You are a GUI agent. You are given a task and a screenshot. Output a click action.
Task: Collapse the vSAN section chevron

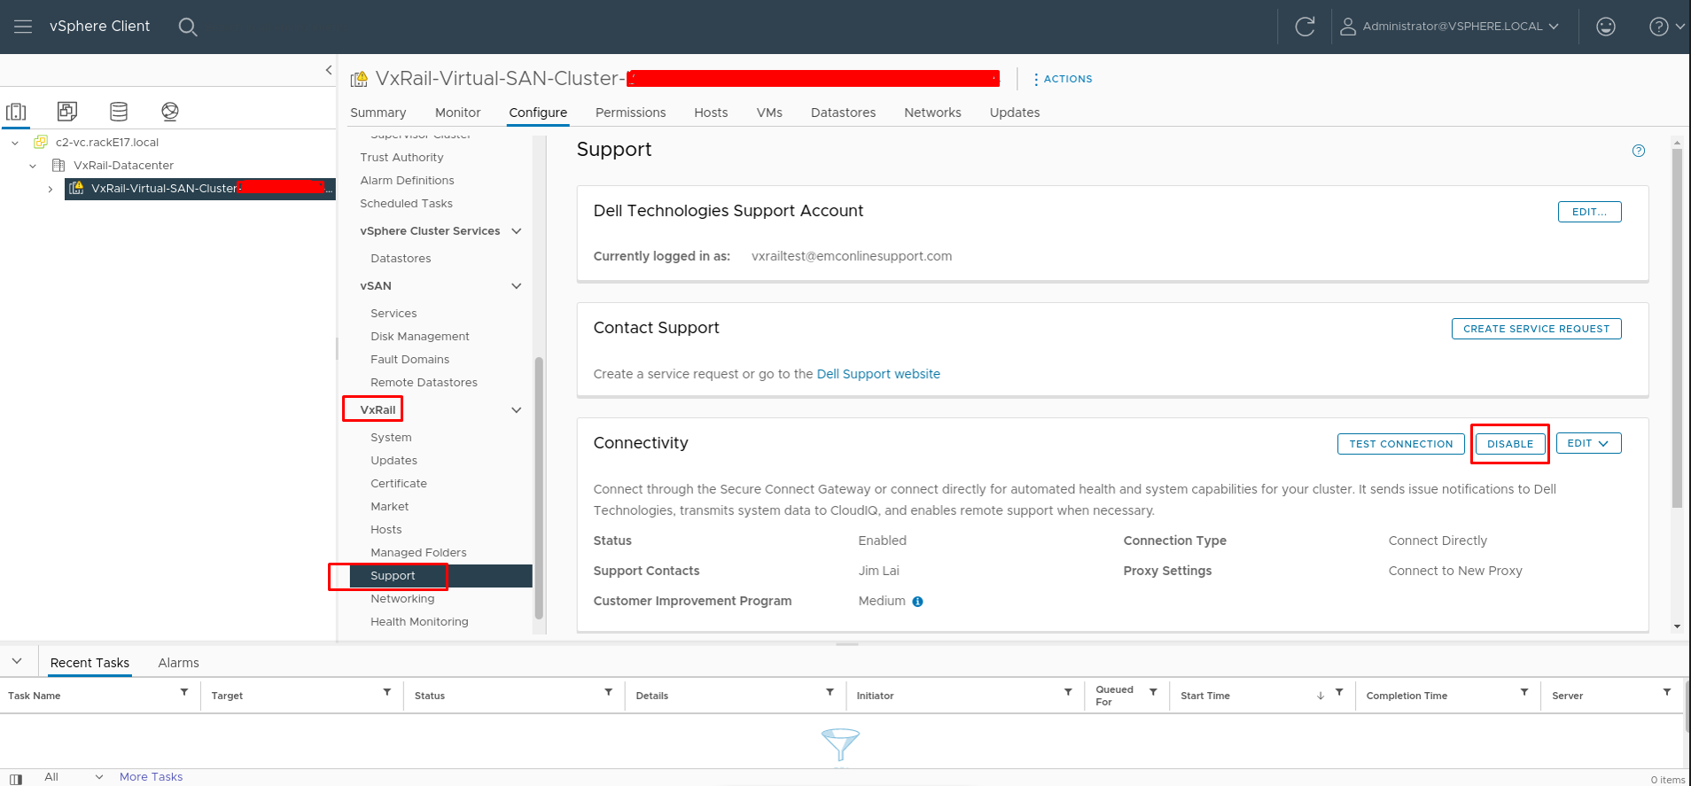(517, 286)
